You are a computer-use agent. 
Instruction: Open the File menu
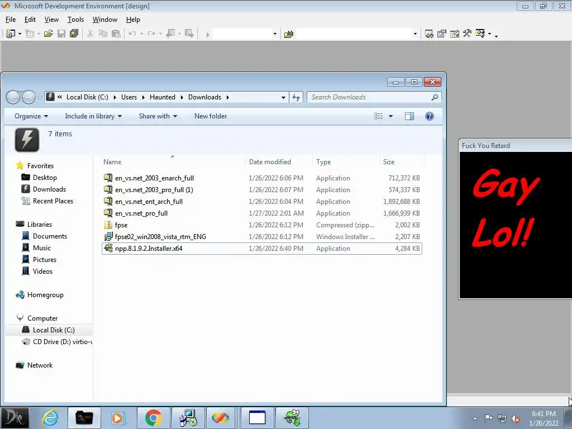(x=11, y=20)
